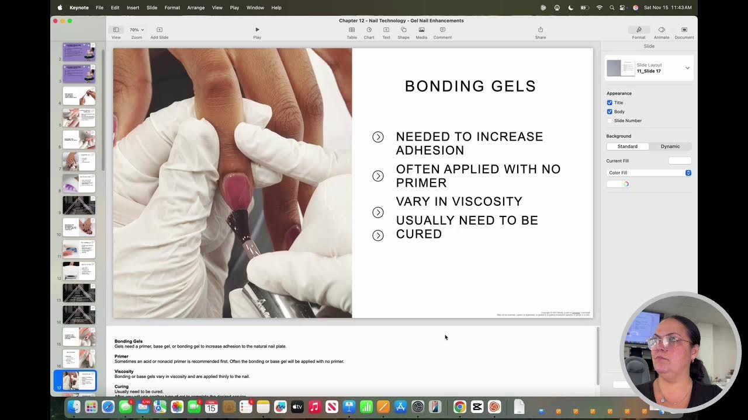This screenshot has height=420, width=748.
Task: Open the Insert menu
Action: point(133,8)
